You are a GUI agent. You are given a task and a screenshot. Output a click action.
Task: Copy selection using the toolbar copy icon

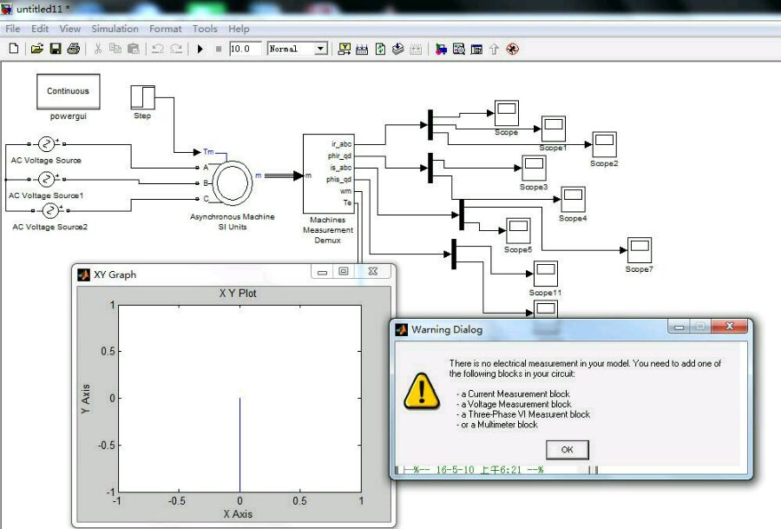[115, 49]
